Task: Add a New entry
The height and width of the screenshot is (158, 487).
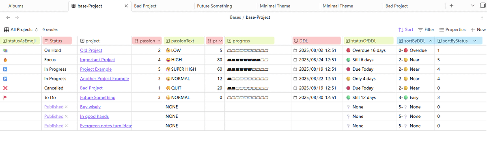Action: (x=478, y=30)
